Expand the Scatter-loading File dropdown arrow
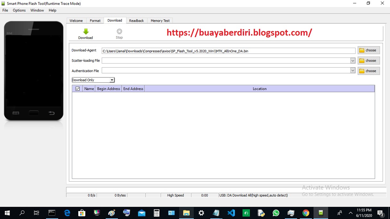 353,60
